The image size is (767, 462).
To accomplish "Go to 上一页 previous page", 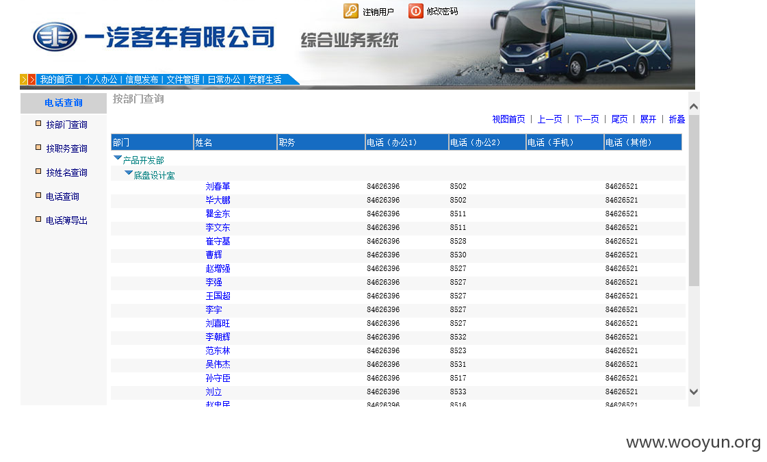I will tap(550, 119).
